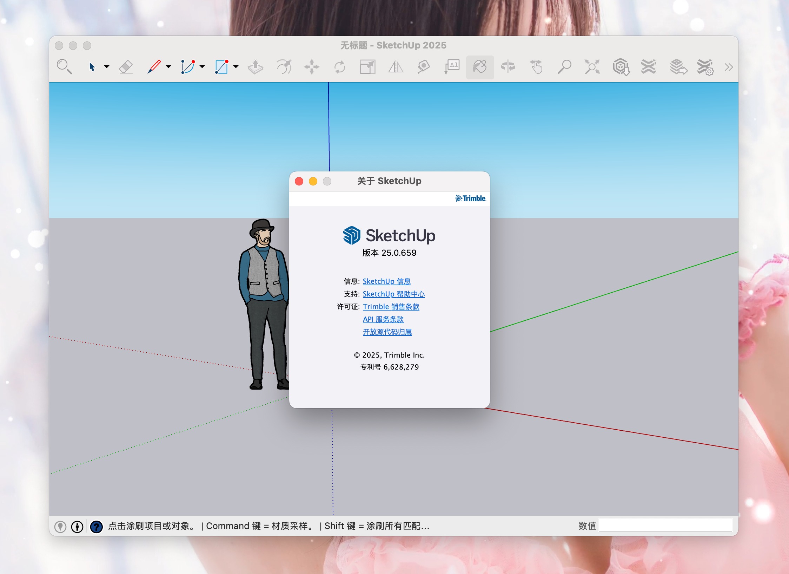Viewport: 789px width, 574px height.
Task: Activate the Scale tool
Action: click(368, 67)
